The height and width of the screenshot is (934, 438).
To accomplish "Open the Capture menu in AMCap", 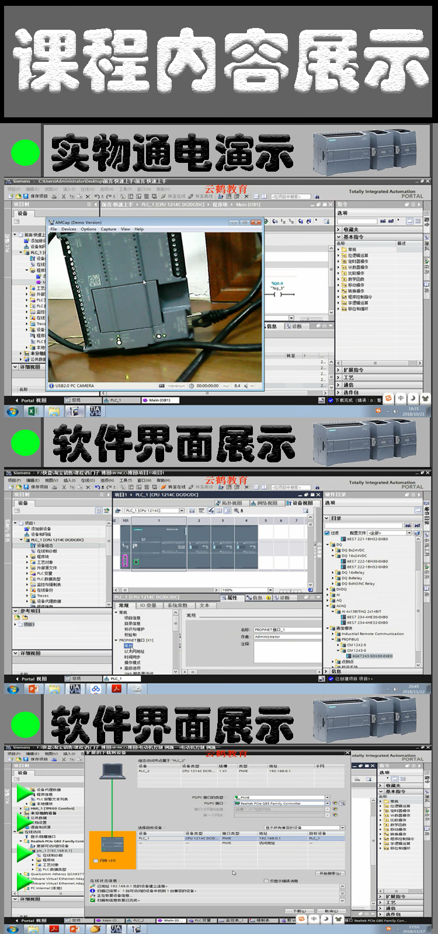I will pos(109,229).
